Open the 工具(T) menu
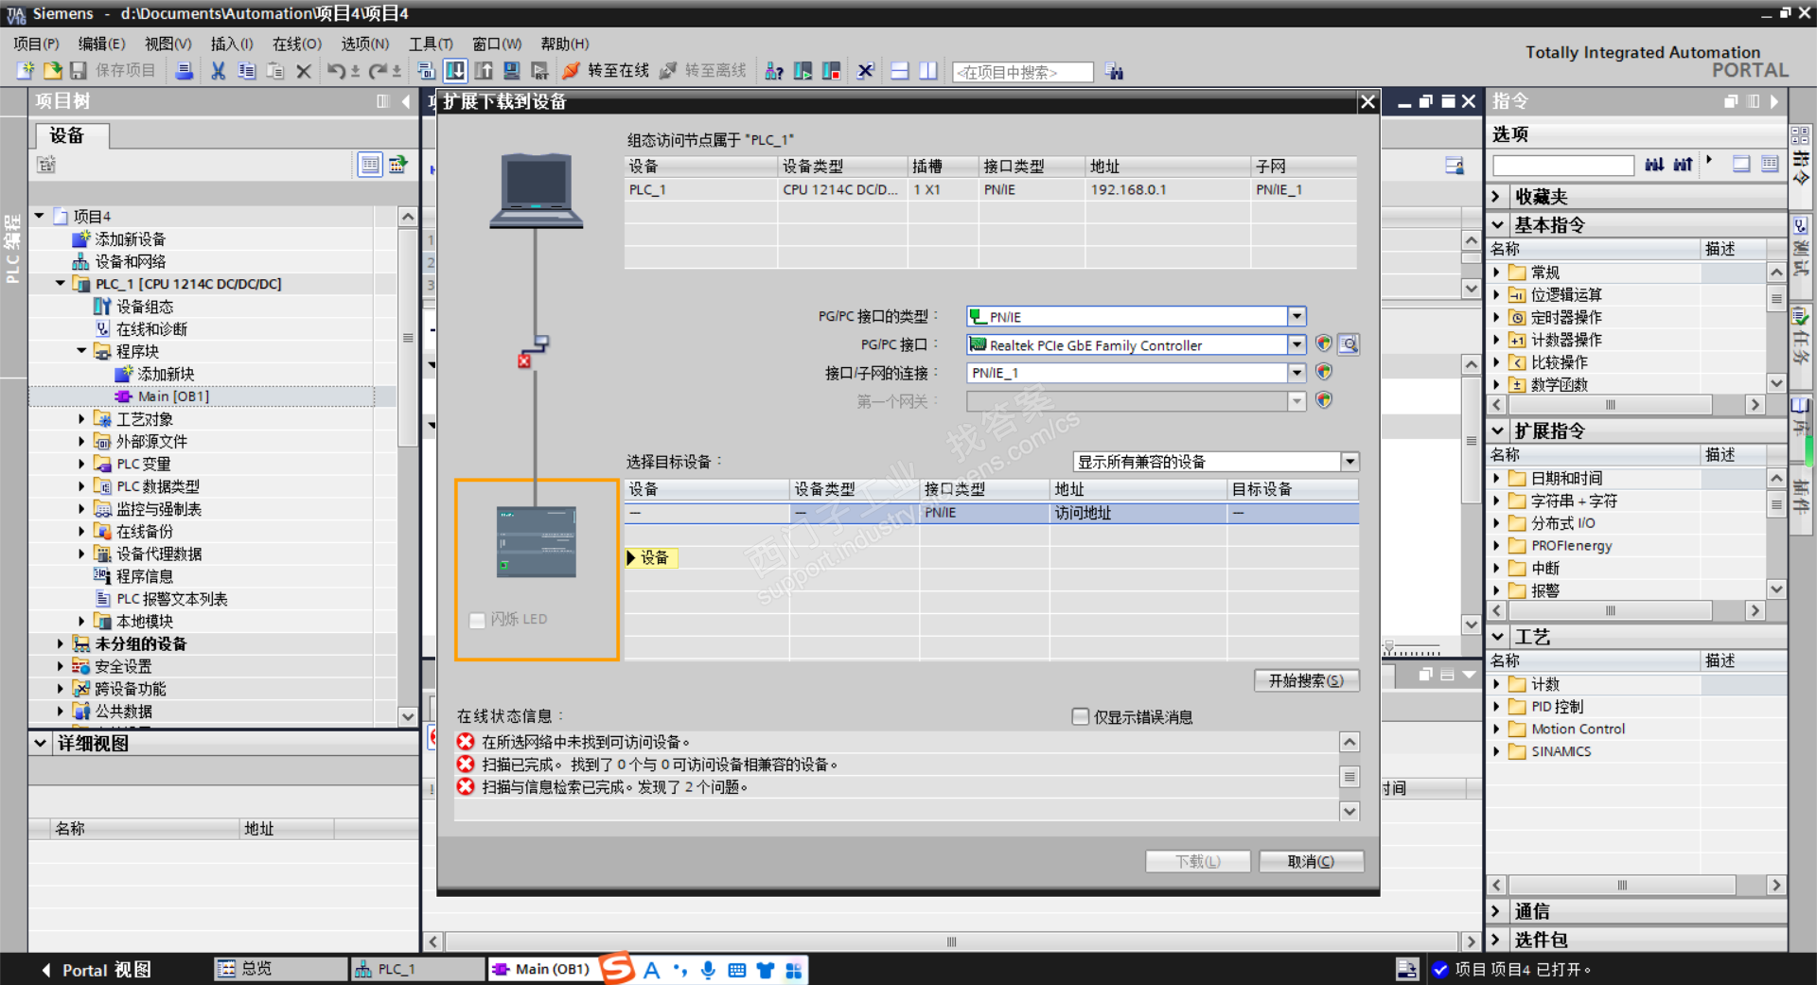Viewport: 1817px width, 985px height. 431,44
